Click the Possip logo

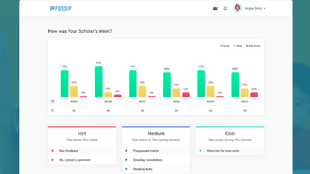tap(61, 9)
